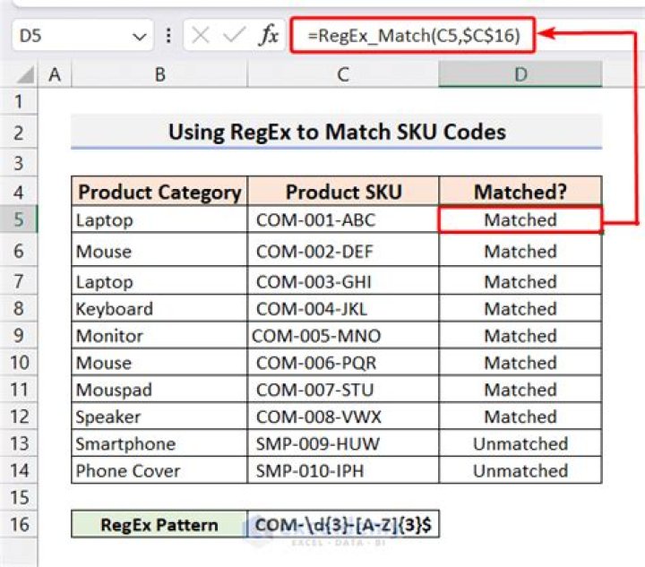This screenshot has height=567, width=645.
Task: Select row 11 header
Action: coord(19,390)
